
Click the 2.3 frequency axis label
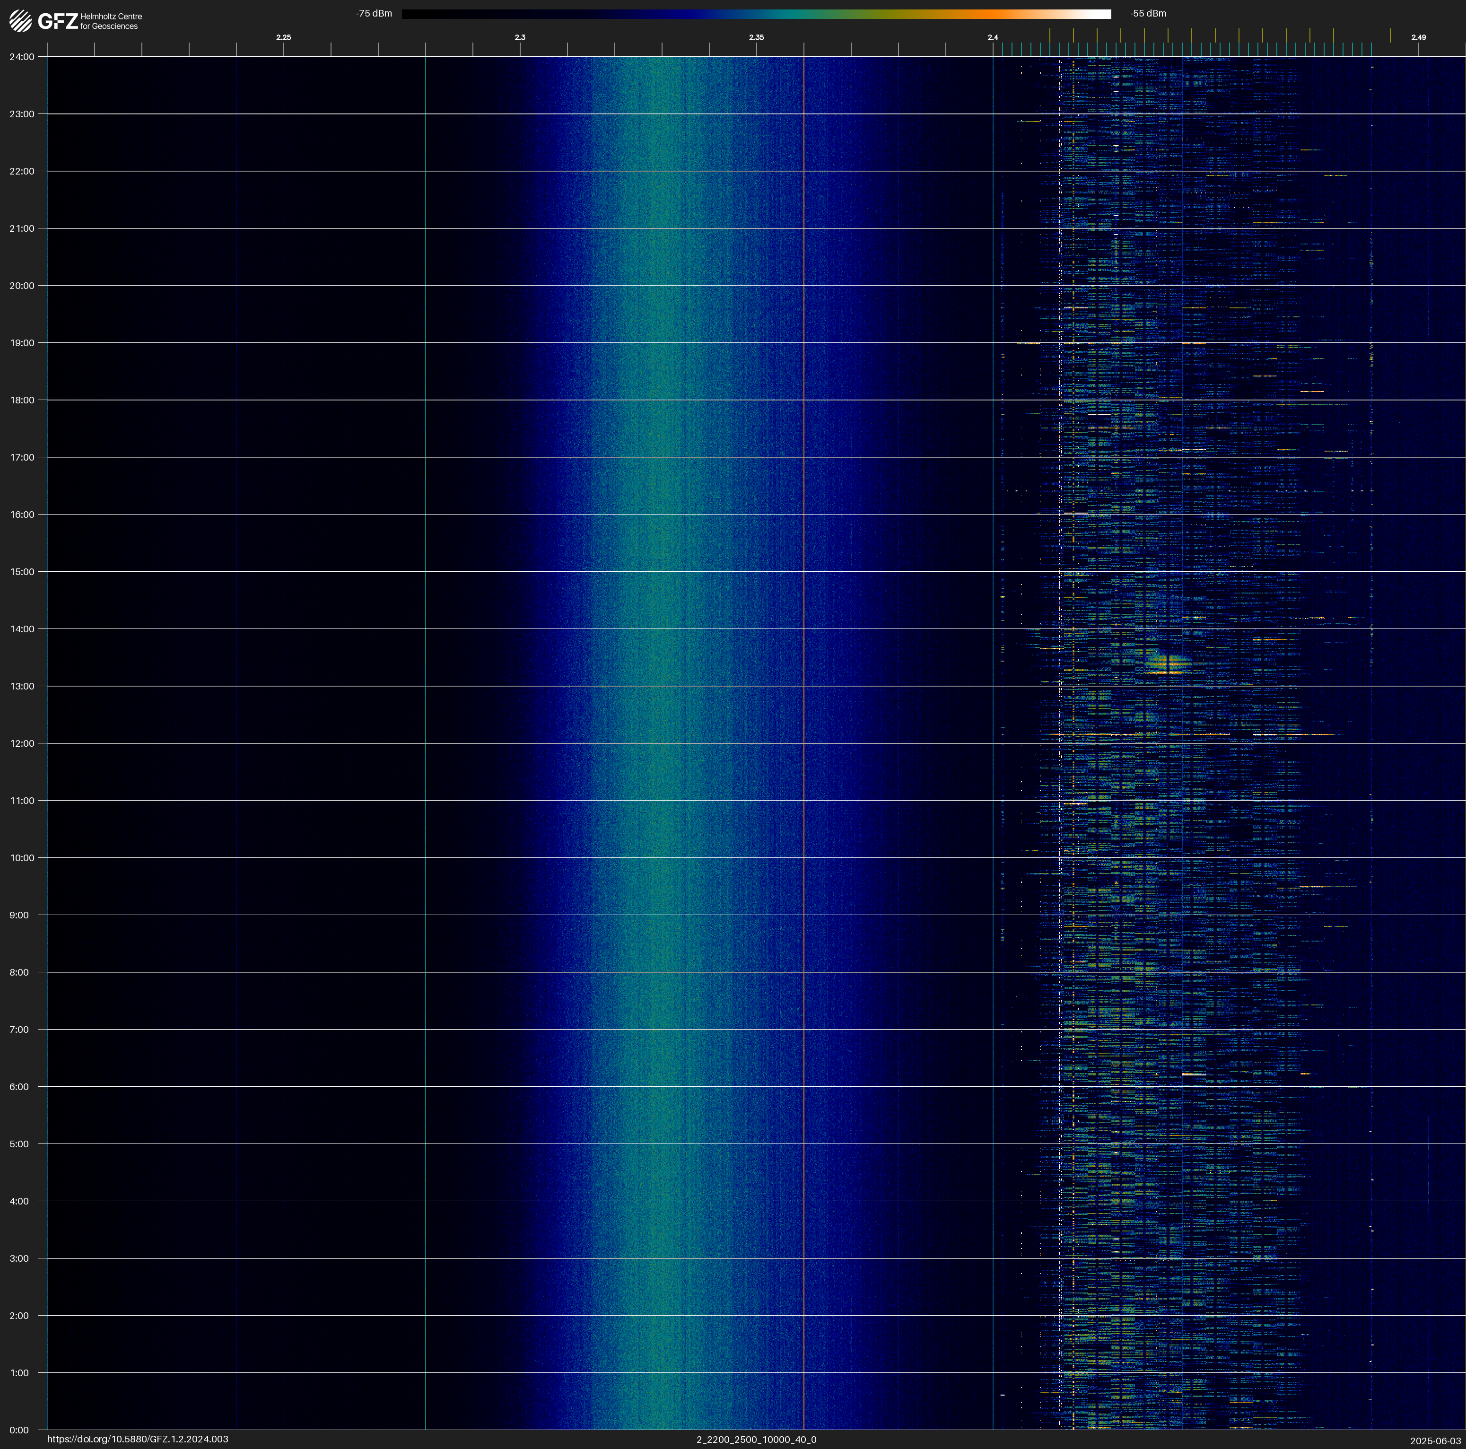(x=520, y=37)
